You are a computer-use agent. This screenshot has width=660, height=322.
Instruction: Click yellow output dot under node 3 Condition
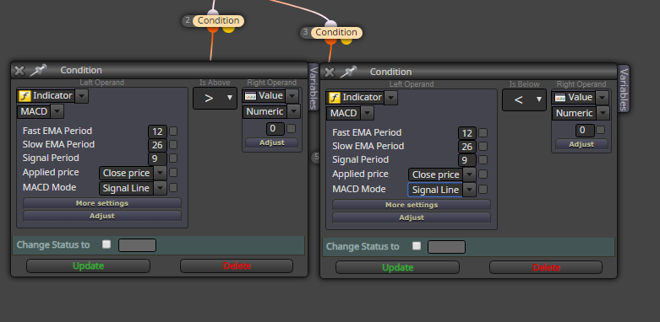coord(346,40)
